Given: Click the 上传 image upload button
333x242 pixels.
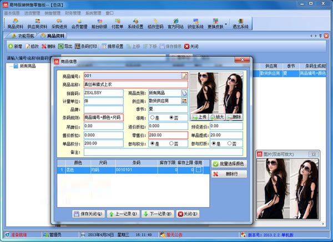Looking at the screenshot, I should pyautogui.click(x=199, y=117).
